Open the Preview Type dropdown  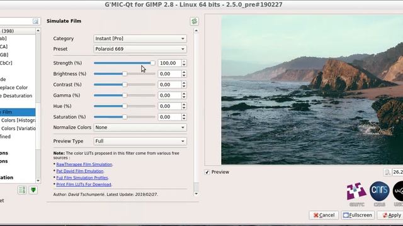(x=140, y=141)
